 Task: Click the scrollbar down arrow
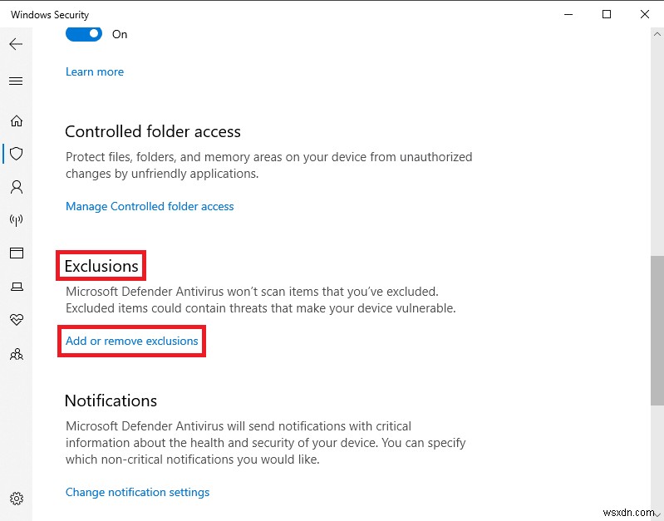coord(657,514)
